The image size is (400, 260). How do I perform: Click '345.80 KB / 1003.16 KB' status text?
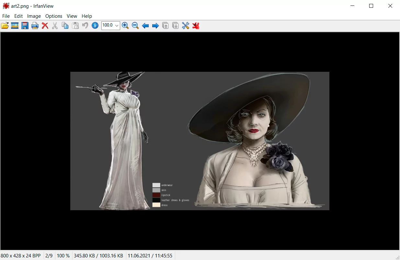point(98,255)
